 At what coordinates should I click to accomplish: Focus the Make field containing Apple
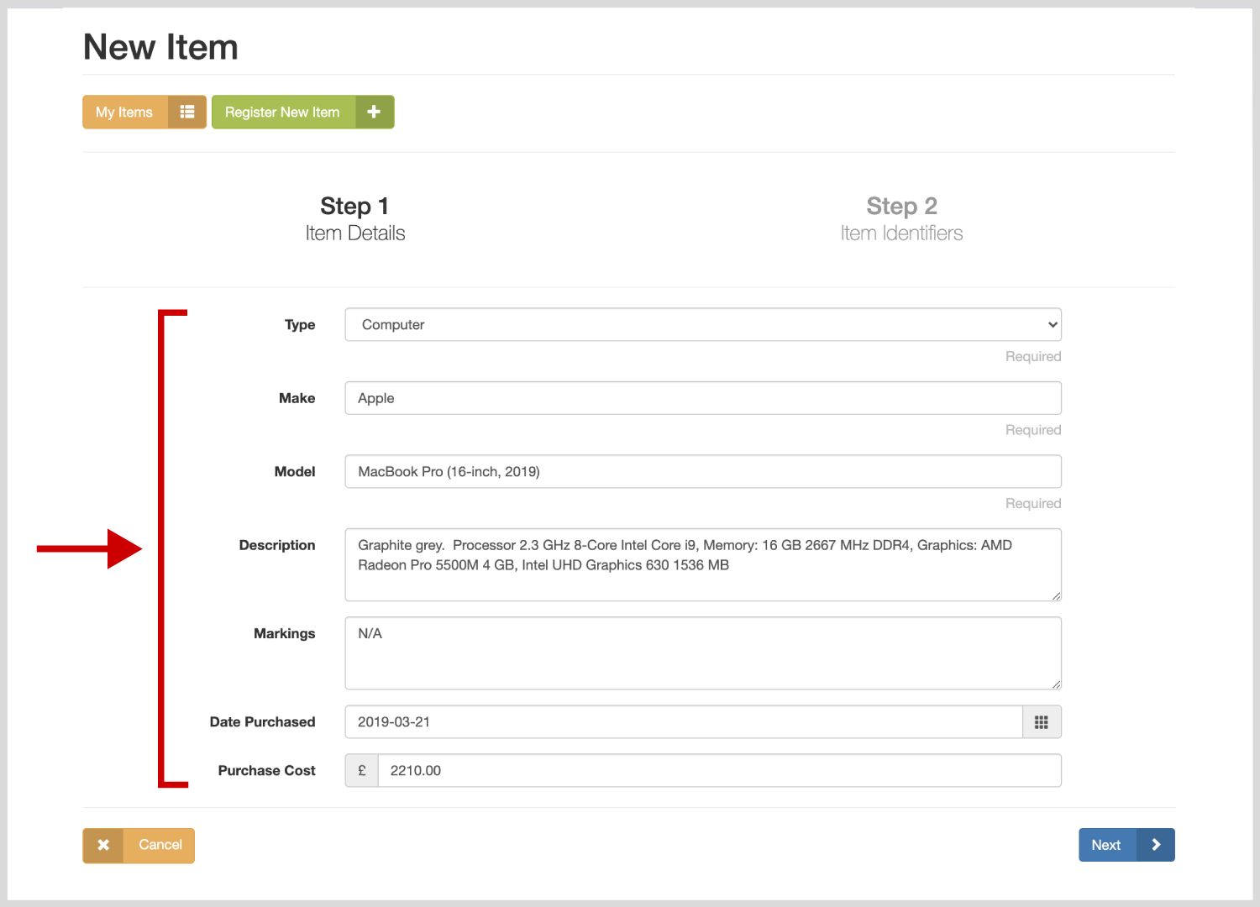(x=702, y=398)
